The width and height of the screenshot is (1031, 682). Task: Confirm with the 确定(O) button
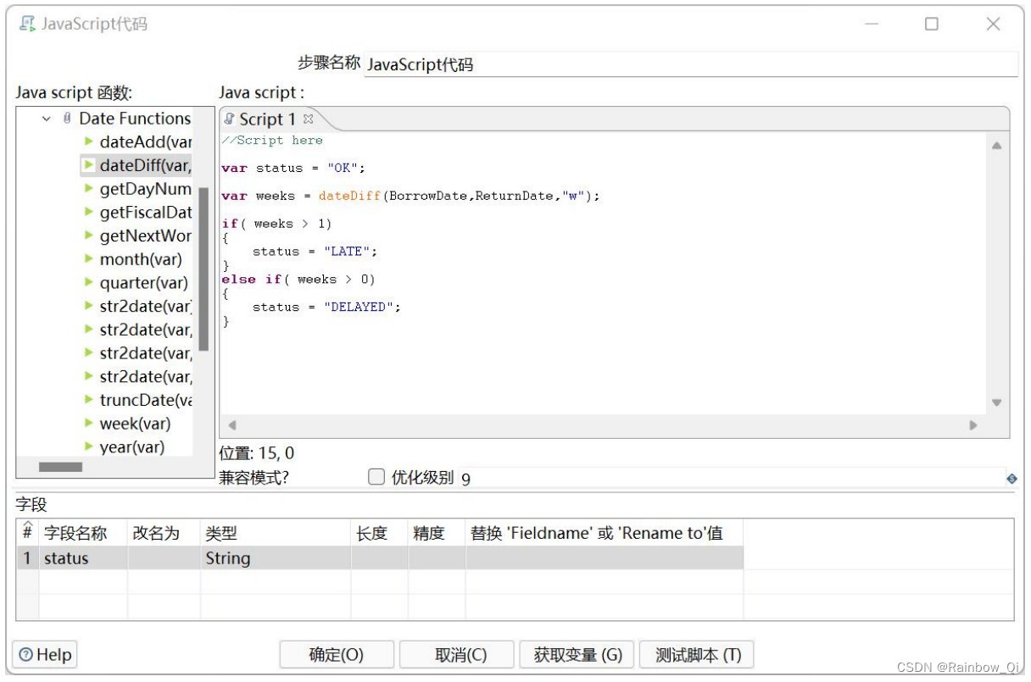[337, 655]
